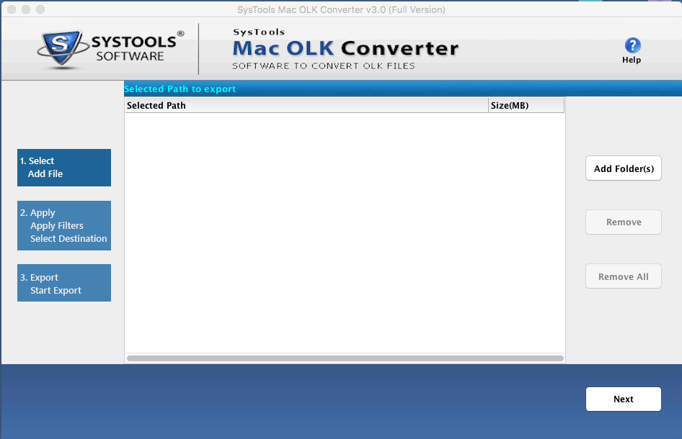
Task: Close the window with the leftmost title bar button
Action: 12,9
